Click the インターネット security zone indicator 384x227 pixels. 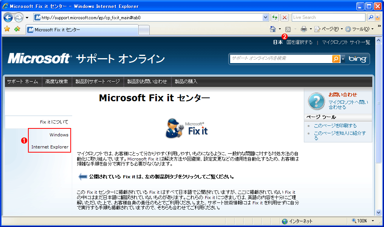click(297, 221)
